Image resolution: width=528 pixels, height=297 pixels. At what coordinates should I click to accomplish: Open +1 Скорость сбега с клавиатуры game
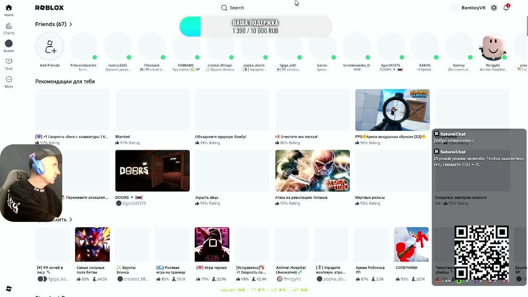(73, 137)
